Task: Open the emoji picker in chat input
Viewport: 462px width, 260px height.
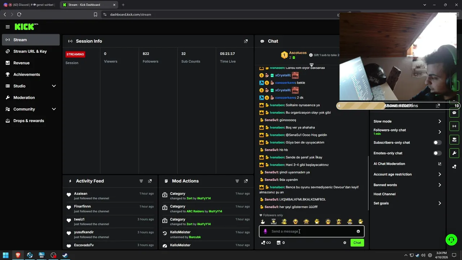Action: (x=358, y=231)
